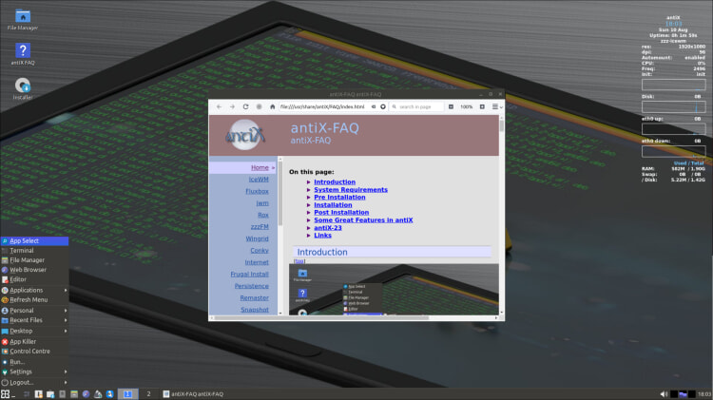Click the back navigation arrow
Viewport: 713px width, 400px height.
point(220,106)
